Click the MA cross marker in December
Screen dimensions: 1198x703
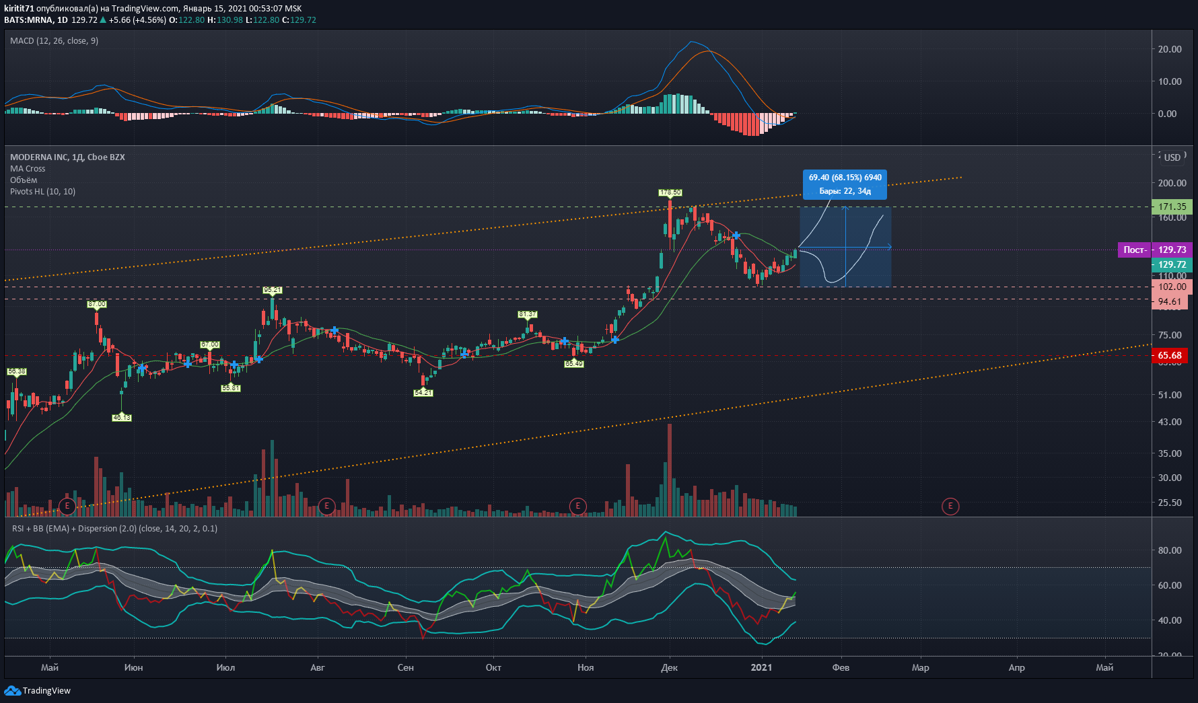coord(736,235)
